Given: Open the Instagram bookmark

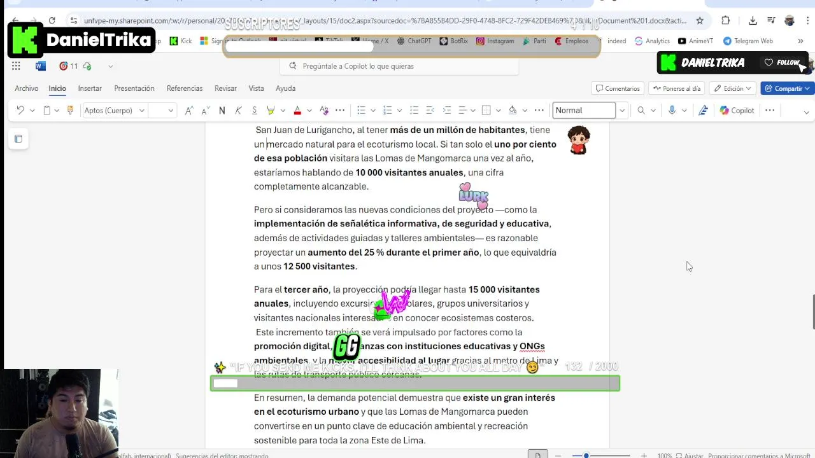Looking at the screenshot, I should point(495,41).
